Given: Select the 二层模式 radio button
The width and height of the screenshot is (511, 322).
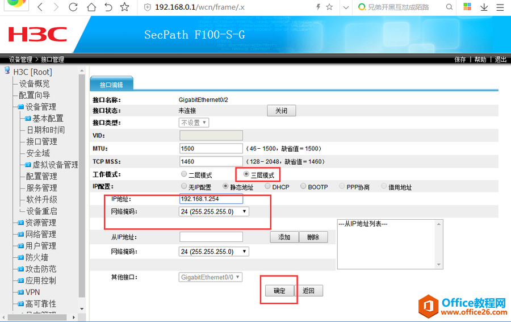Looking at the screenshot, I should 184,174.
